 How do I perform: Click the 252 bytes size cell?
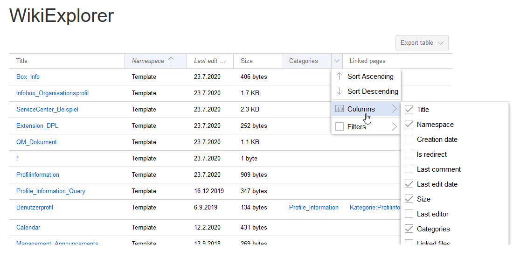pyautogui.click(x=254, y=126)
